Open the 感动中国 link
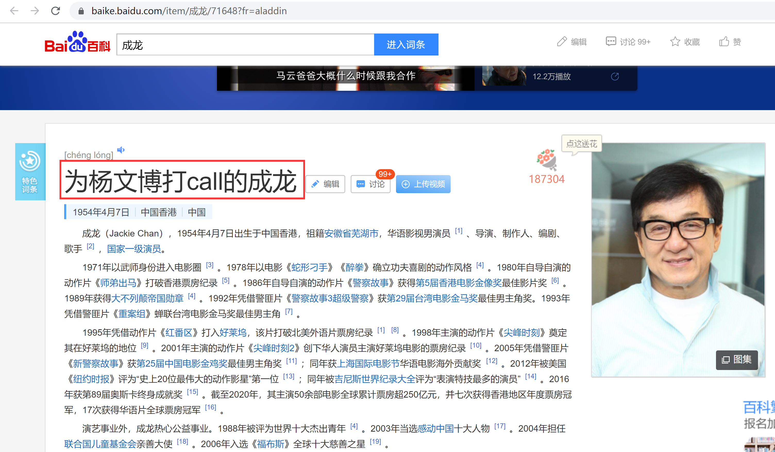 [x=436, y=429]
